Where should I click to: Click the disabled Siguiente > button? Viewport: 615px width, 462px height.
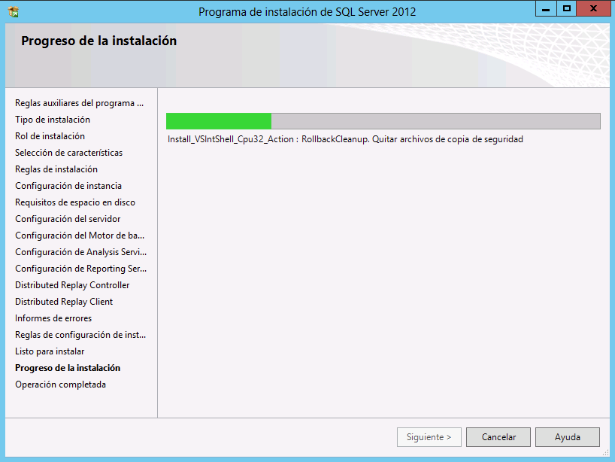(x=429, y=437)
